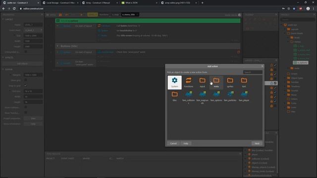Click the Help button in Add action dialog
Screen dimensions: 317x178
(186, 143)
